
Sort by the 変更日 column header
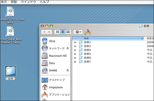149,38
